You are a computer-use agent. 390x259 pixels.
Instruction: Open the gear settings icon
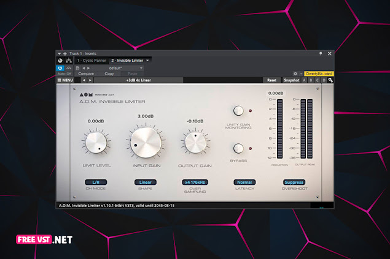[295, 74]
